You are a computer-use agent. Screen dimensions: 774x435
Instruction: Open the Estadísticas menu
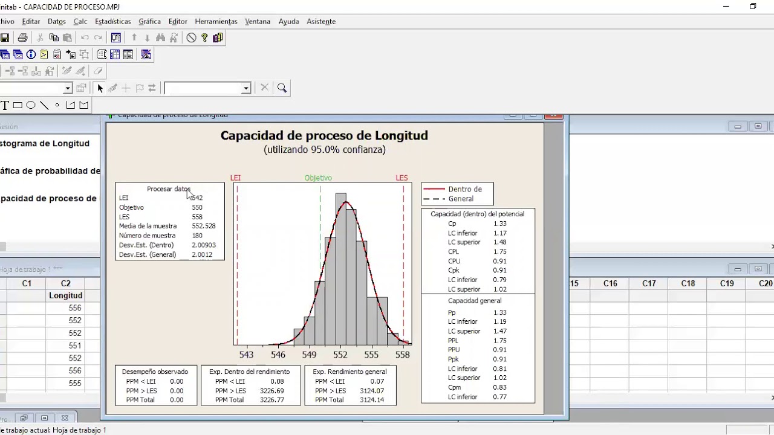[113, 21]
